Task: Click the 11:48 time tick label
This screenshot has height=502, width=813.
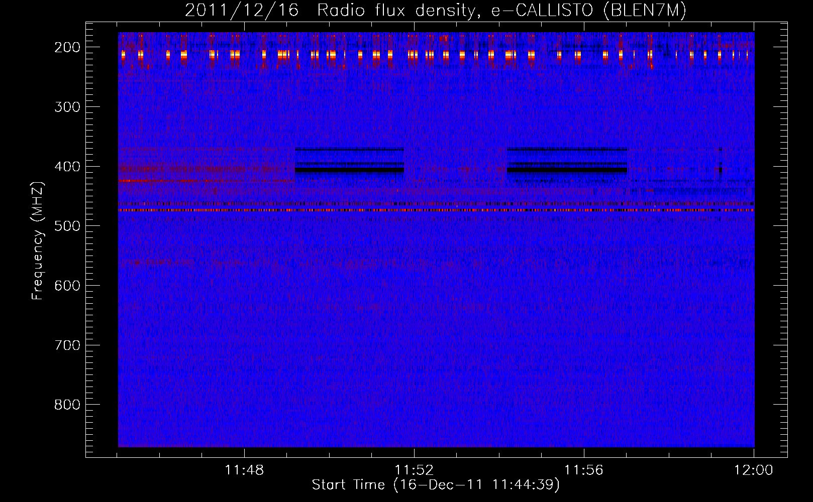Action: [x=244, y=470]
